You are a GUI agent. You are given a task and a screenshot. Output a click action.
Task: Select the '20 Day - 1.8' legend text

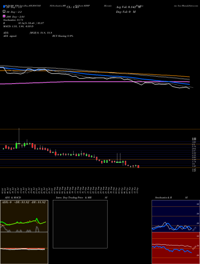(14, 7)
